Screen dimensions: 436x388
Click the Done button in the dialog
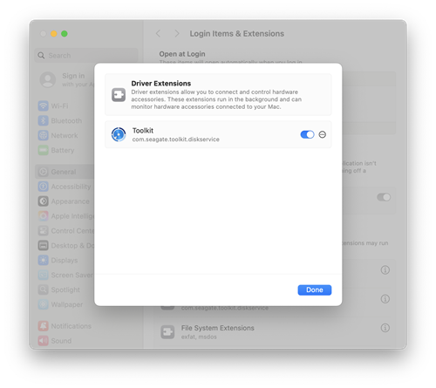click(x=315, y=289)
